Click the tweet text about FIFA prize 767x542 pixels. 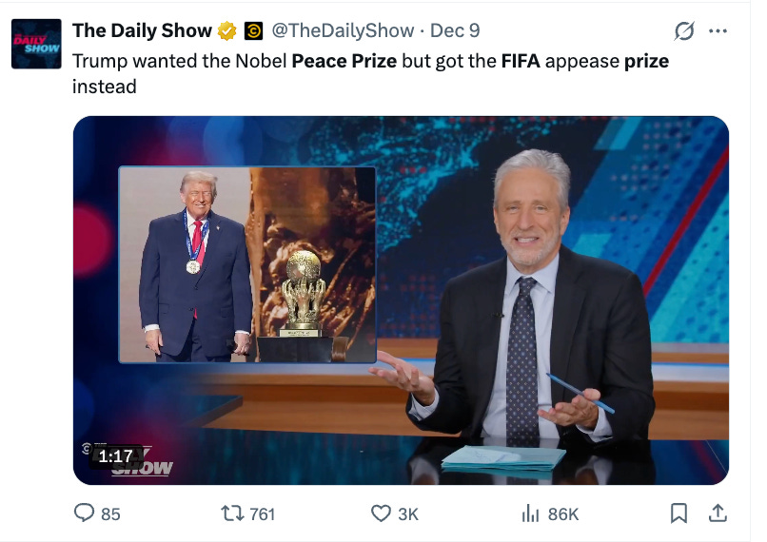(x=370, y=74)
